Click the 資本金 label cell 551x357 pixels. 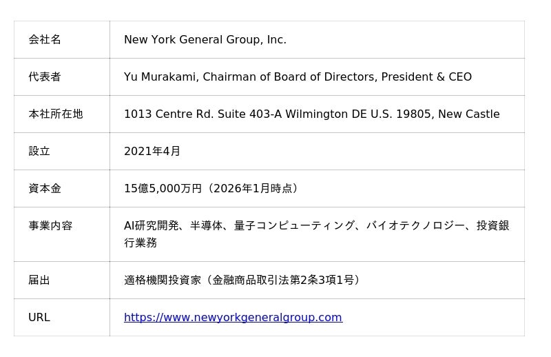coord(45,189)
